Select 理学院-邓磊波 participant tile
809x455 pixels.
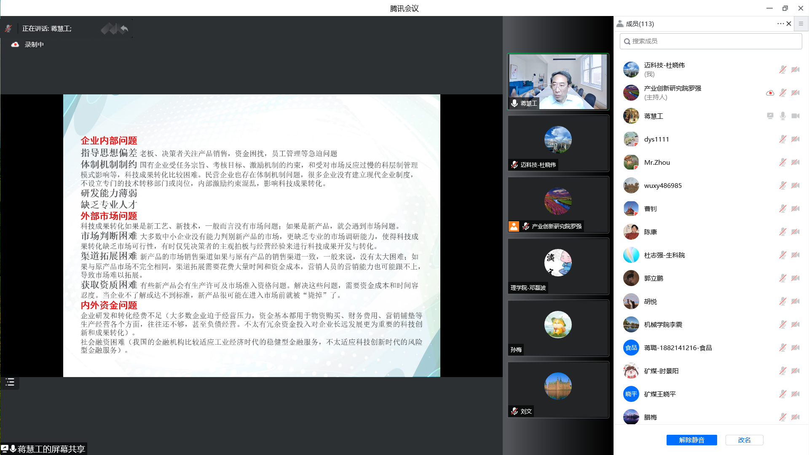pos(558,266)
